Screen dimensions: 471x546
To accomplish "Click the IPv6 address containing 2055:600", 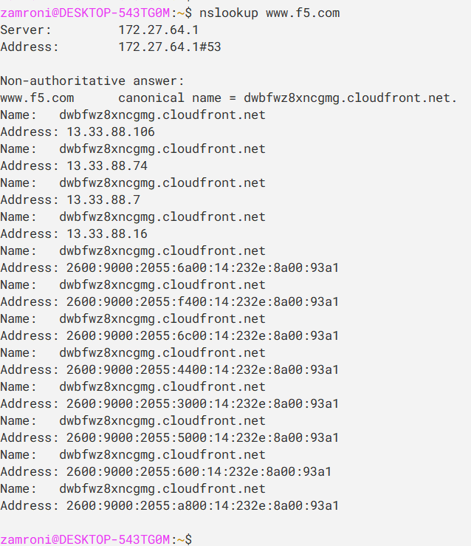I will point(199,472).
